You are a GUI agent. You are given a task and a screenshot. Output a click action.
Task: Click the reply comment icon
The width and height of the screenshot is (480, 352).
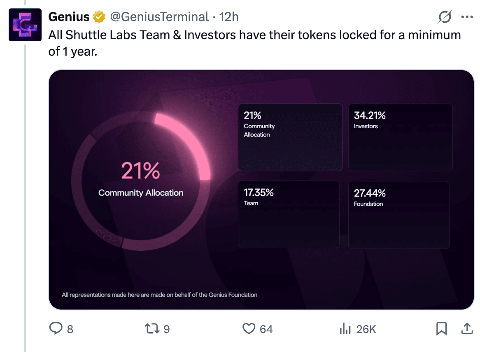(56, 329)
